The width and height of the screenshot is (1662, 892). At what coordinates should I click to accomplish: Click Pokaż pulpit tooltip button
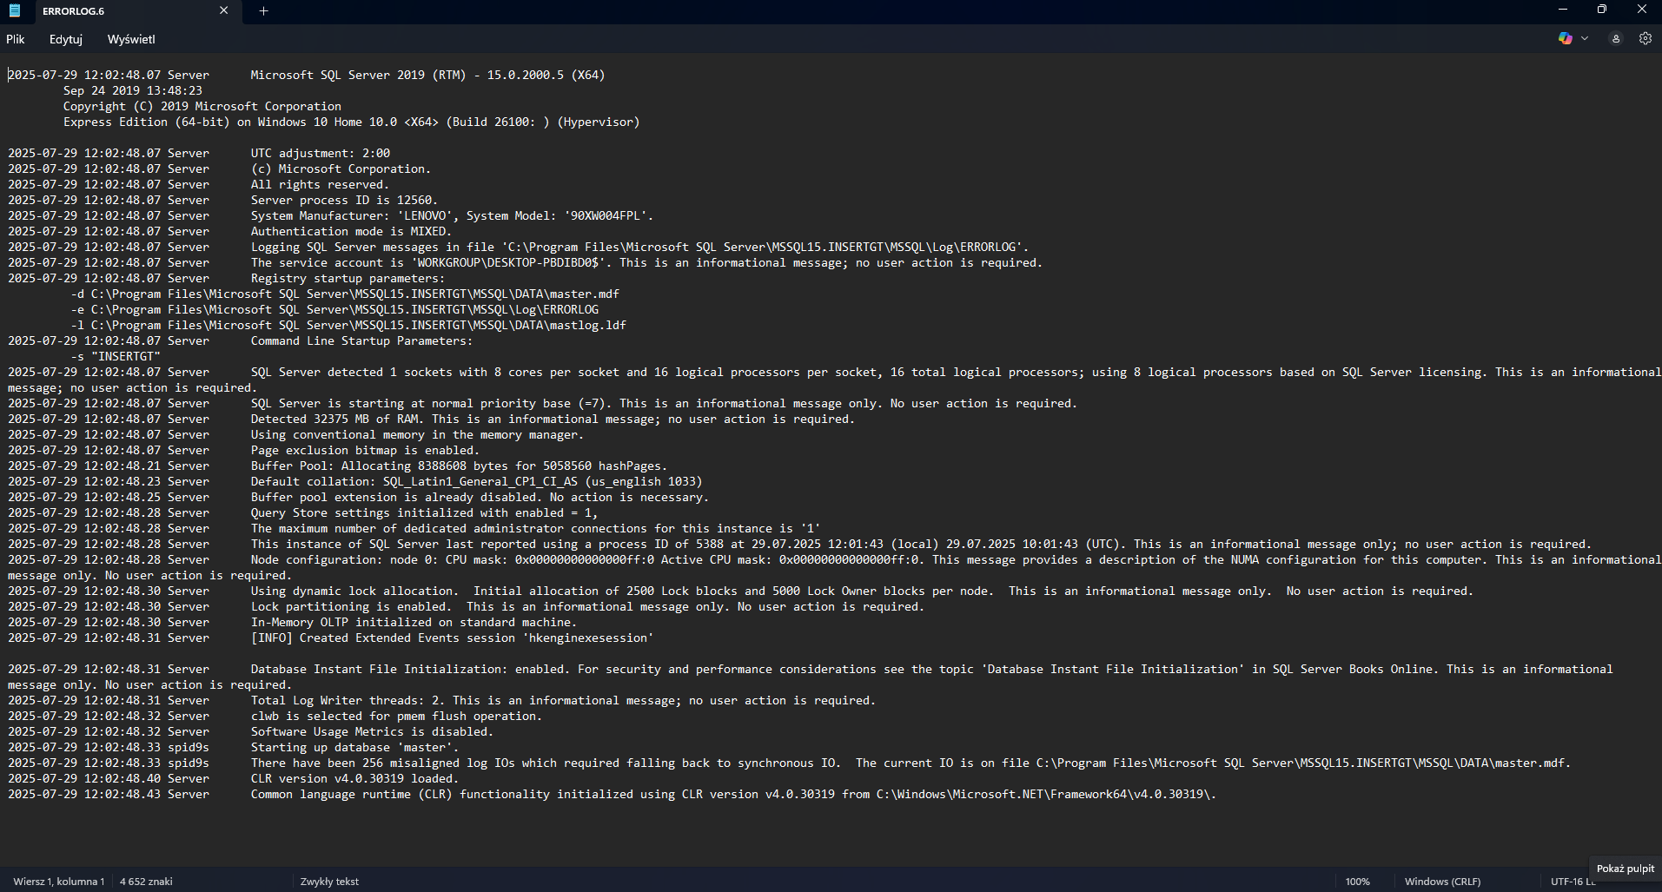pos(1625,869)
